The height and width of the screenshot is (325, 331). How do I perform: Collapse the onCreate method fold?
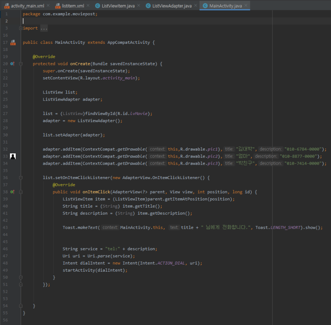coord(21,64)
